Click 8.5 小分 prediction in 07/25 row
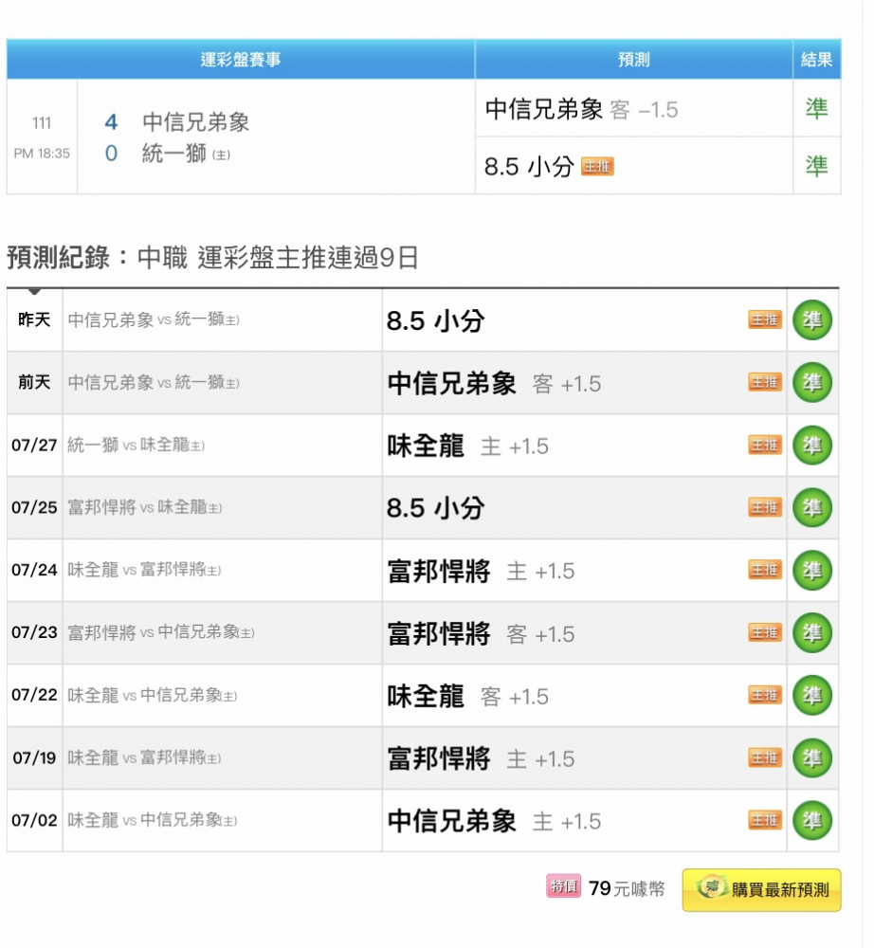The width and height of the screenshot is (874, 948). point(436,508)
